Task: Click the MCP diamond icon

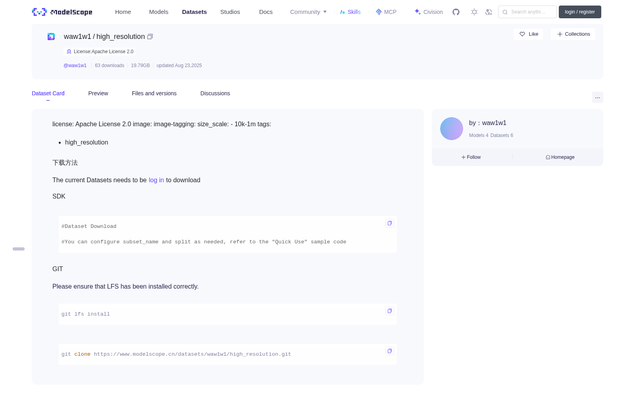Action: click(x=379, y=12)
